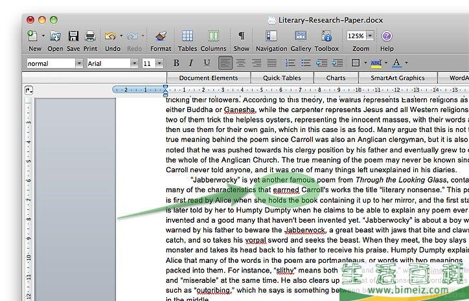Click the underlined word Ganesha

(x=240, y=109)
